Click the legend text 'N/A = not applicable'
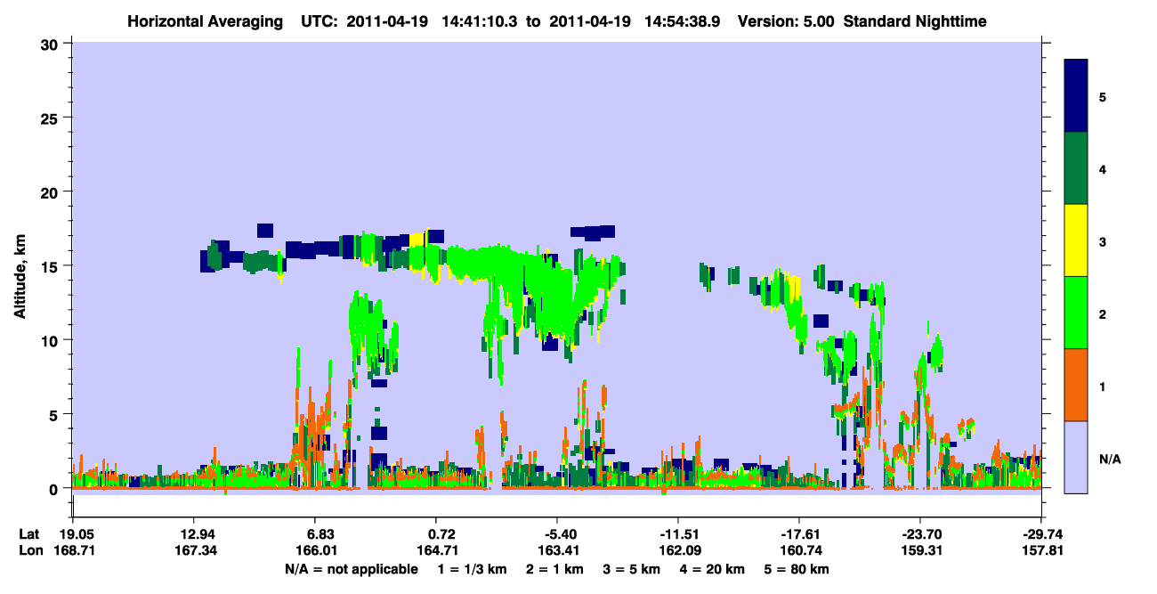Screen dimensions: 1157x594 [352, 569]
